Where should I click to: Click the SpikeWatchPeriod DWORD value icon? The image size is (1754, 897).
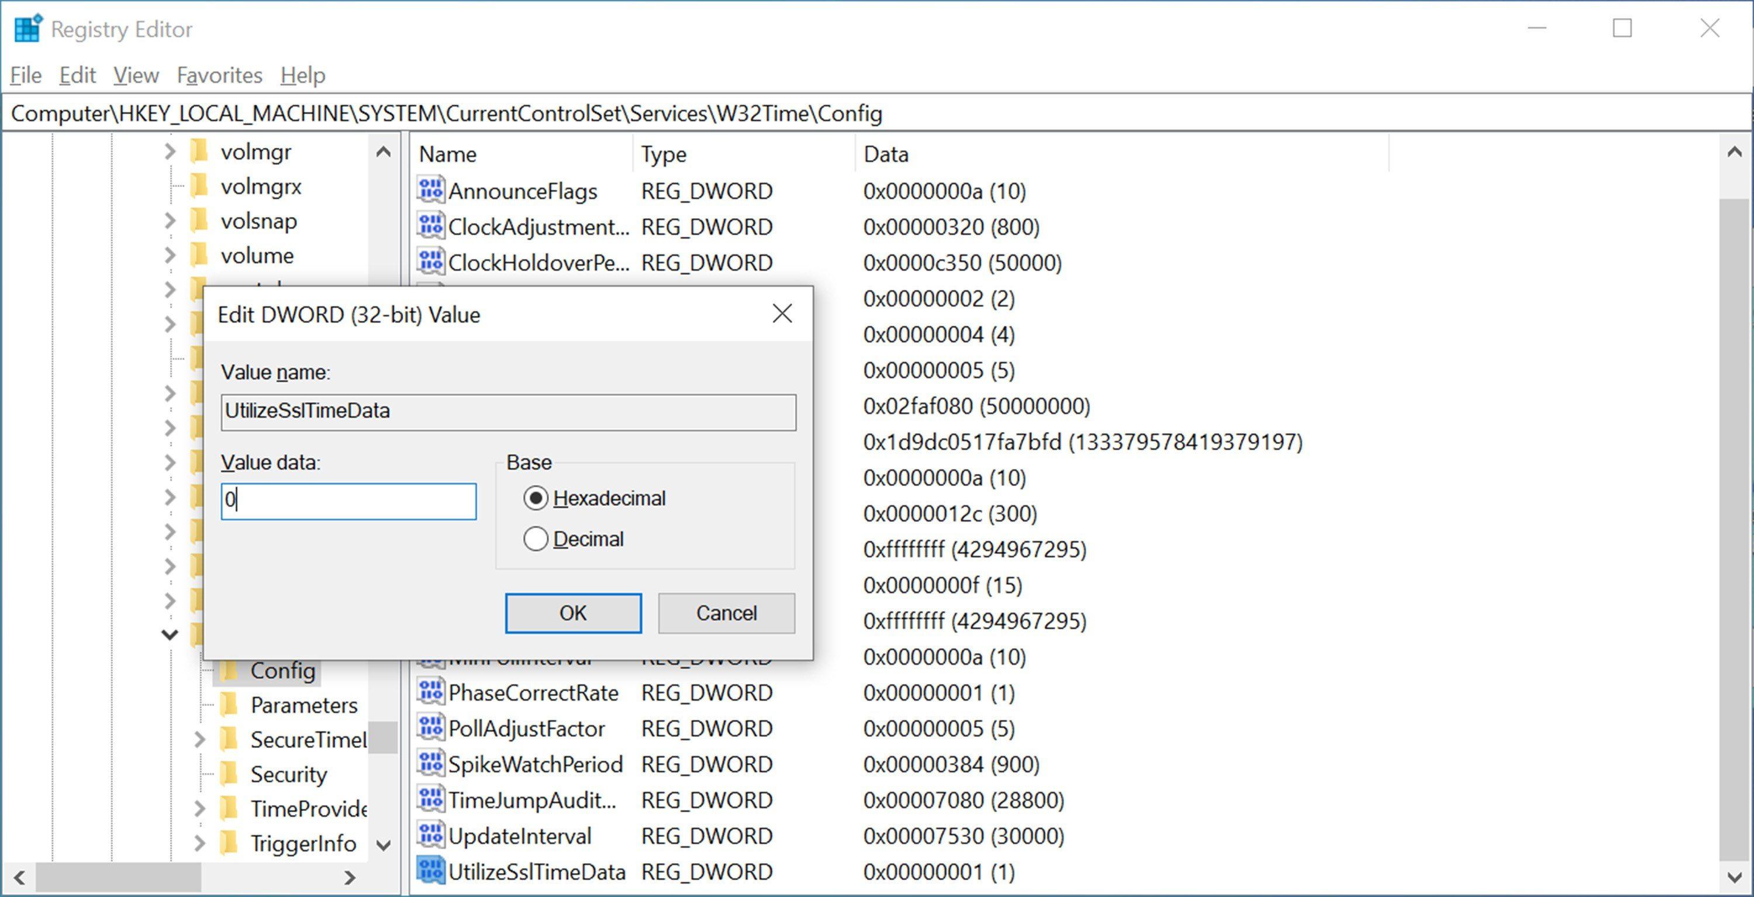pyautogui.click(x=430, y=764)
